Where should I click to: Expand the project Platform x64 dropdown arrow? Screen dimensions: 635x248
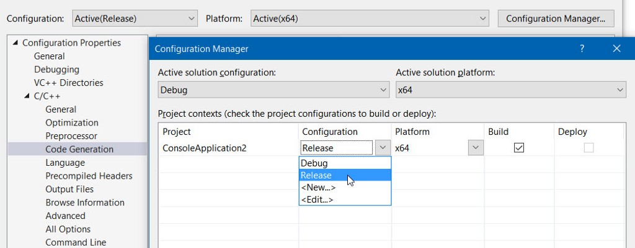click(x=476, y=148)
